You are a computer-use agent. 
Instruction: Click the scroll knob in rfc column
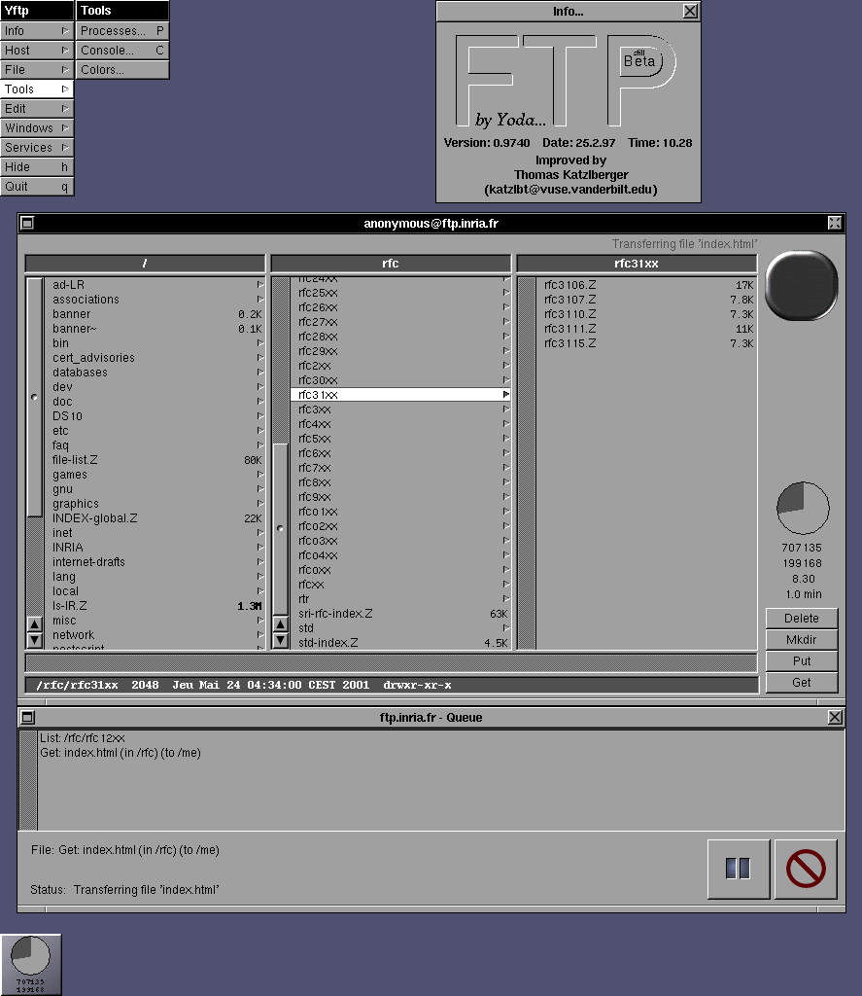tap(281, 528)
